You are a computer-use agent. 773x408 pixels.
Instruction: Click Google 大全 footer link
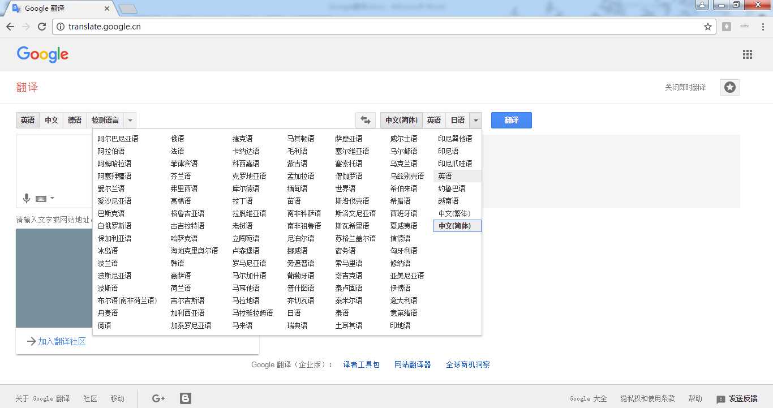click(588, 398)
